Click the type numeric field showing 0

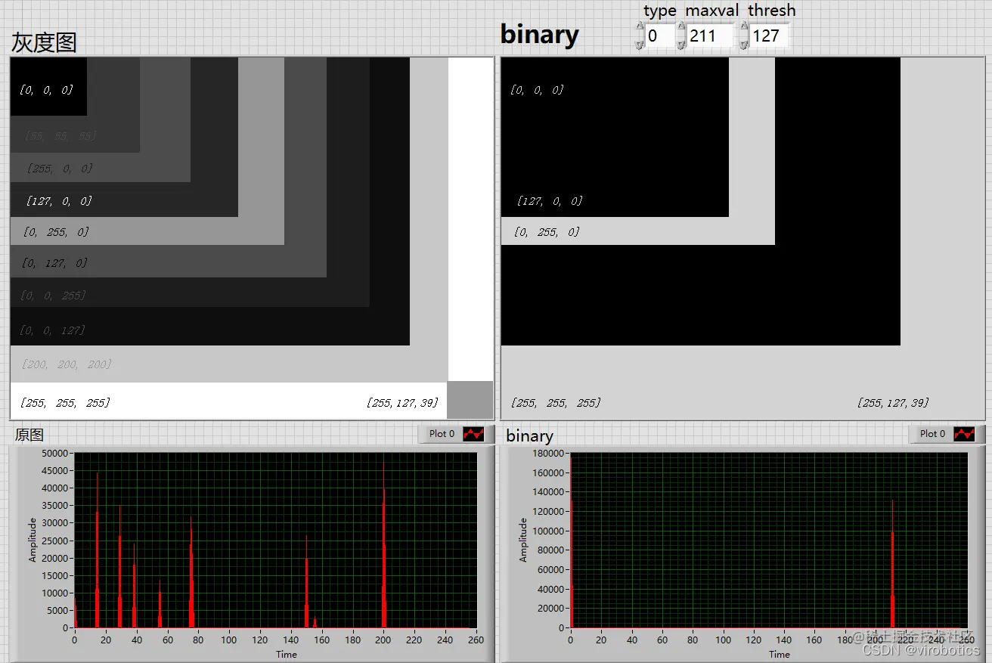pos(659,36)
